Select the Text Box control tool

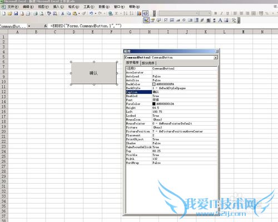pos(172,20)
